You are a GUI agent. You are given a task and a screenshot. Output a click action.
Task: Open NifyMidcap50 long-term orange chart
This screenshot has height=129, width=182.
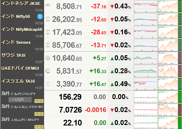click(x=170, y=32)
